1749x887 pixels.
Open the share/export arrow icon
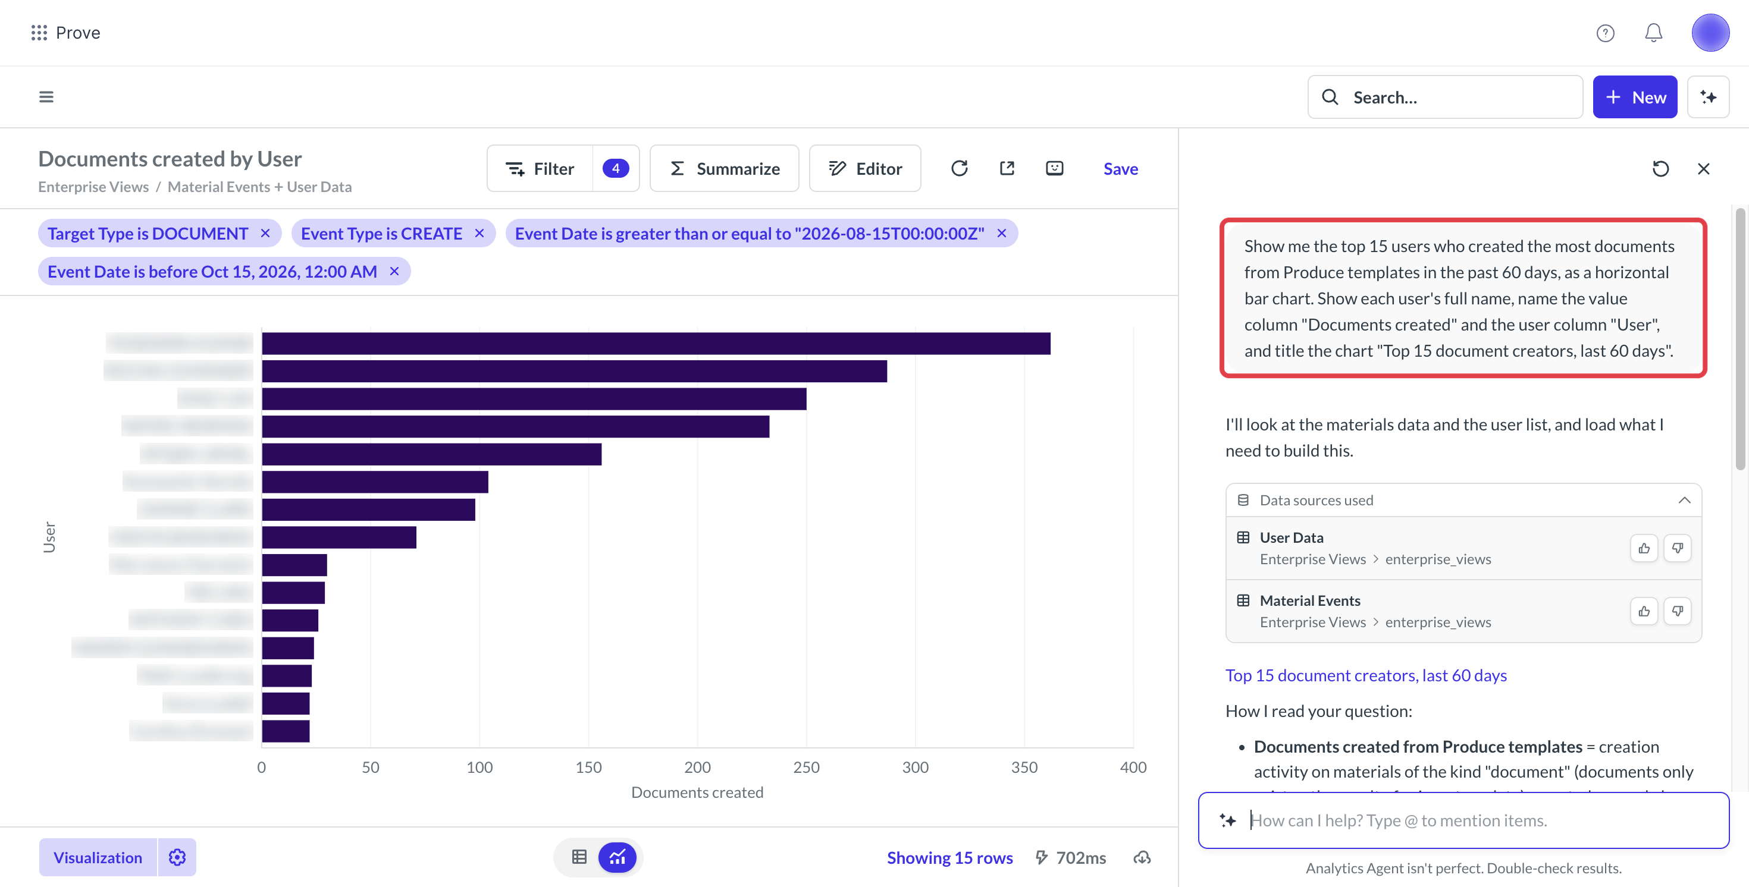click(x=1007, y=168)
